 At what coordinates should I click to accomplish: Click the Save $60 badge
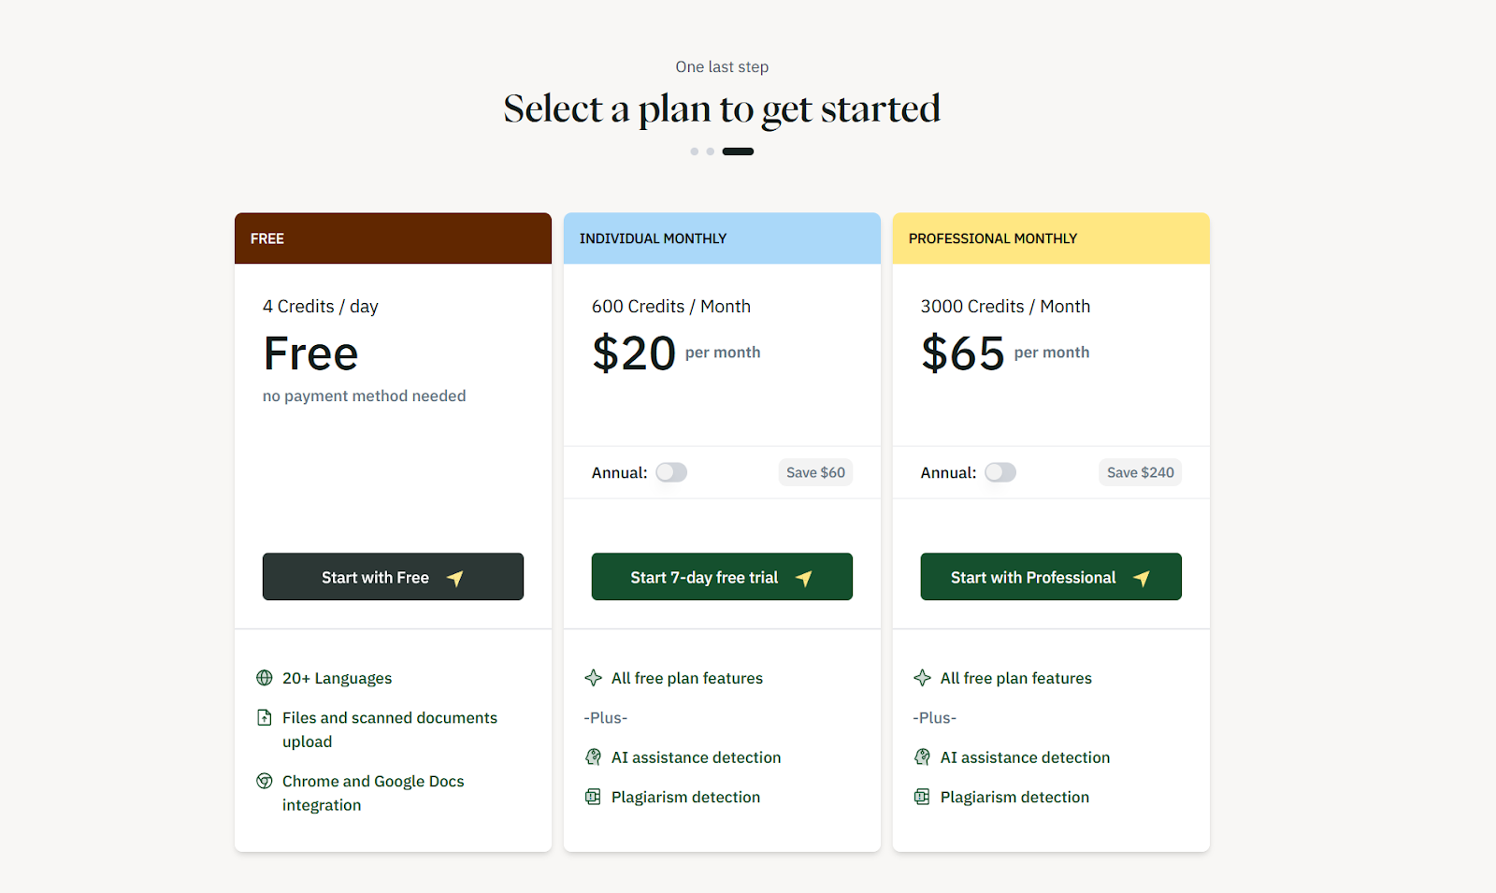815,472
